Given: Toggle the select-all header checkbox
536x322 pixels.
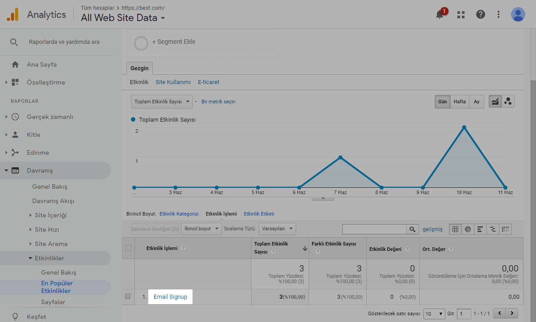Looking at the screenshot, I should pos(129,248).
